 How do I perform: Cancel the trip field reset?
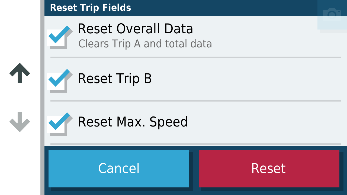[x=119, y=168]
